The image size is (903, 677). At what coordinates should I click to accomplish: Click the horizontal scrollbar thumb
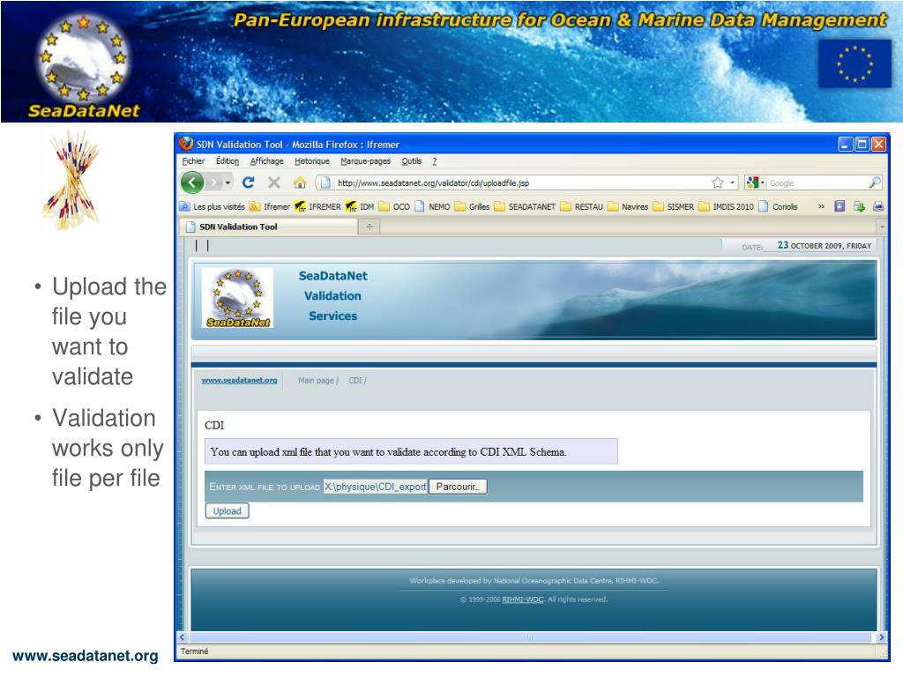point(529,637)
